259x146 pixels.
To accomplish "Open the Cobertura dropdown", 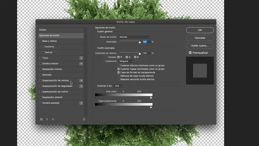I will [x=126, y=61].
